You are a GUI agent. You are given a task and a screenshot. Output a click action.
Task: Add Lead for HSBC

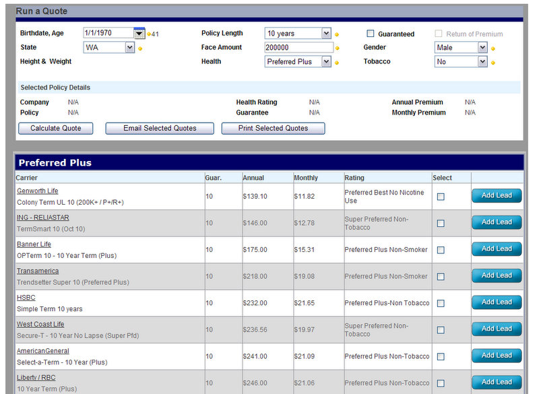[497, 302]
